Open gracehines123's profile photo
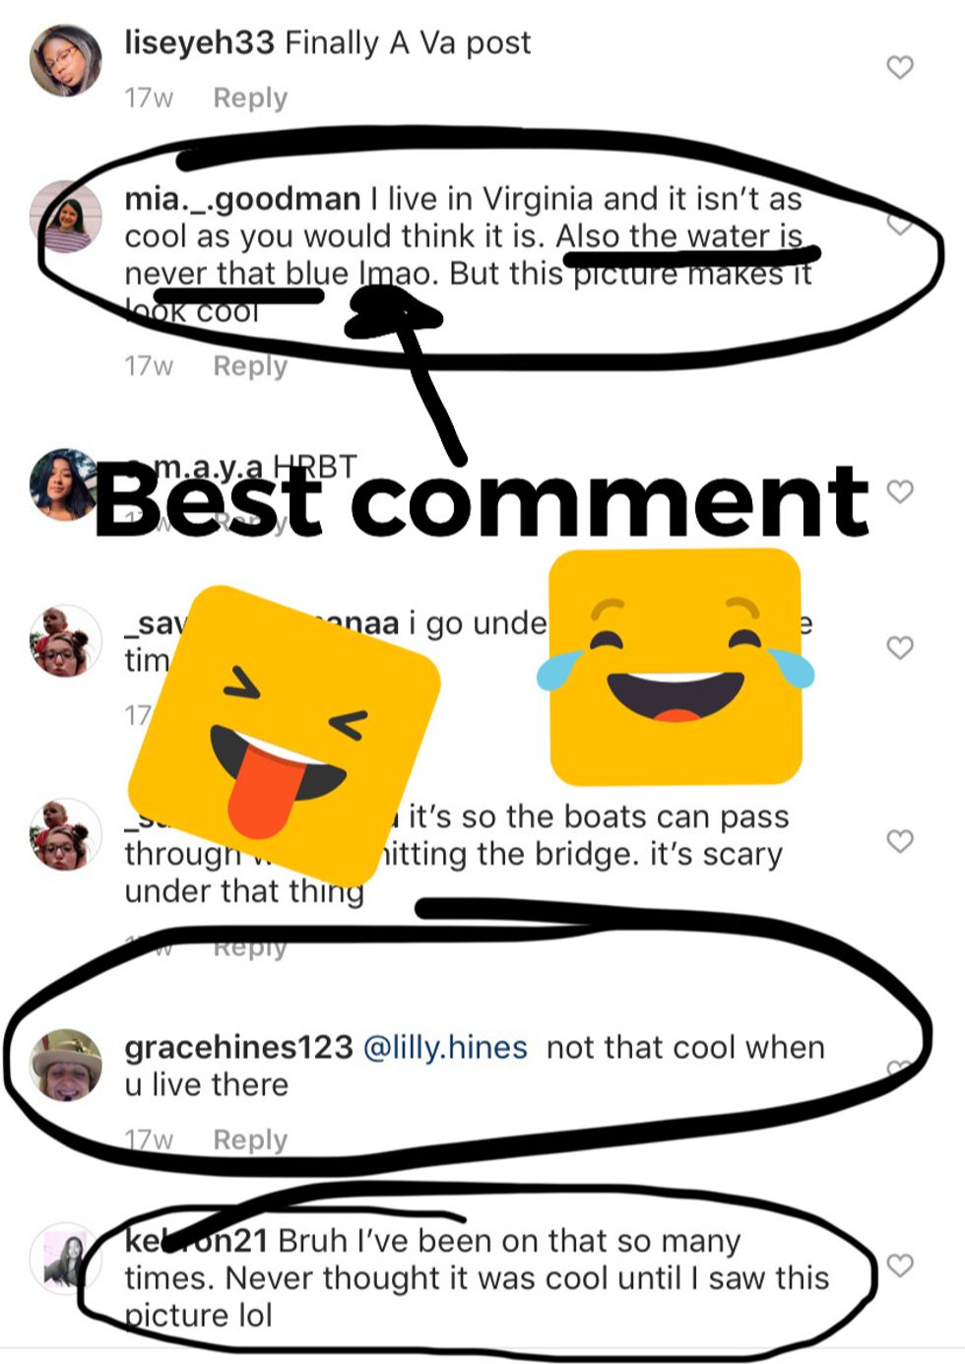965x1364 pixels. pyautogui.click(x=66, y=1065)
